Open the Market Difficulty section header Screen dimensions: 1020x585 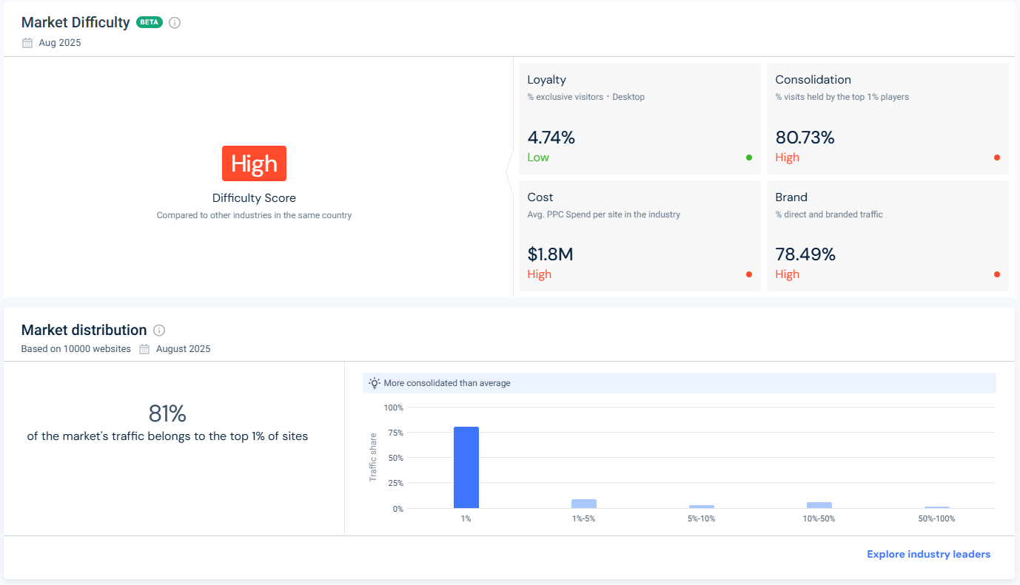coord(75,22)
